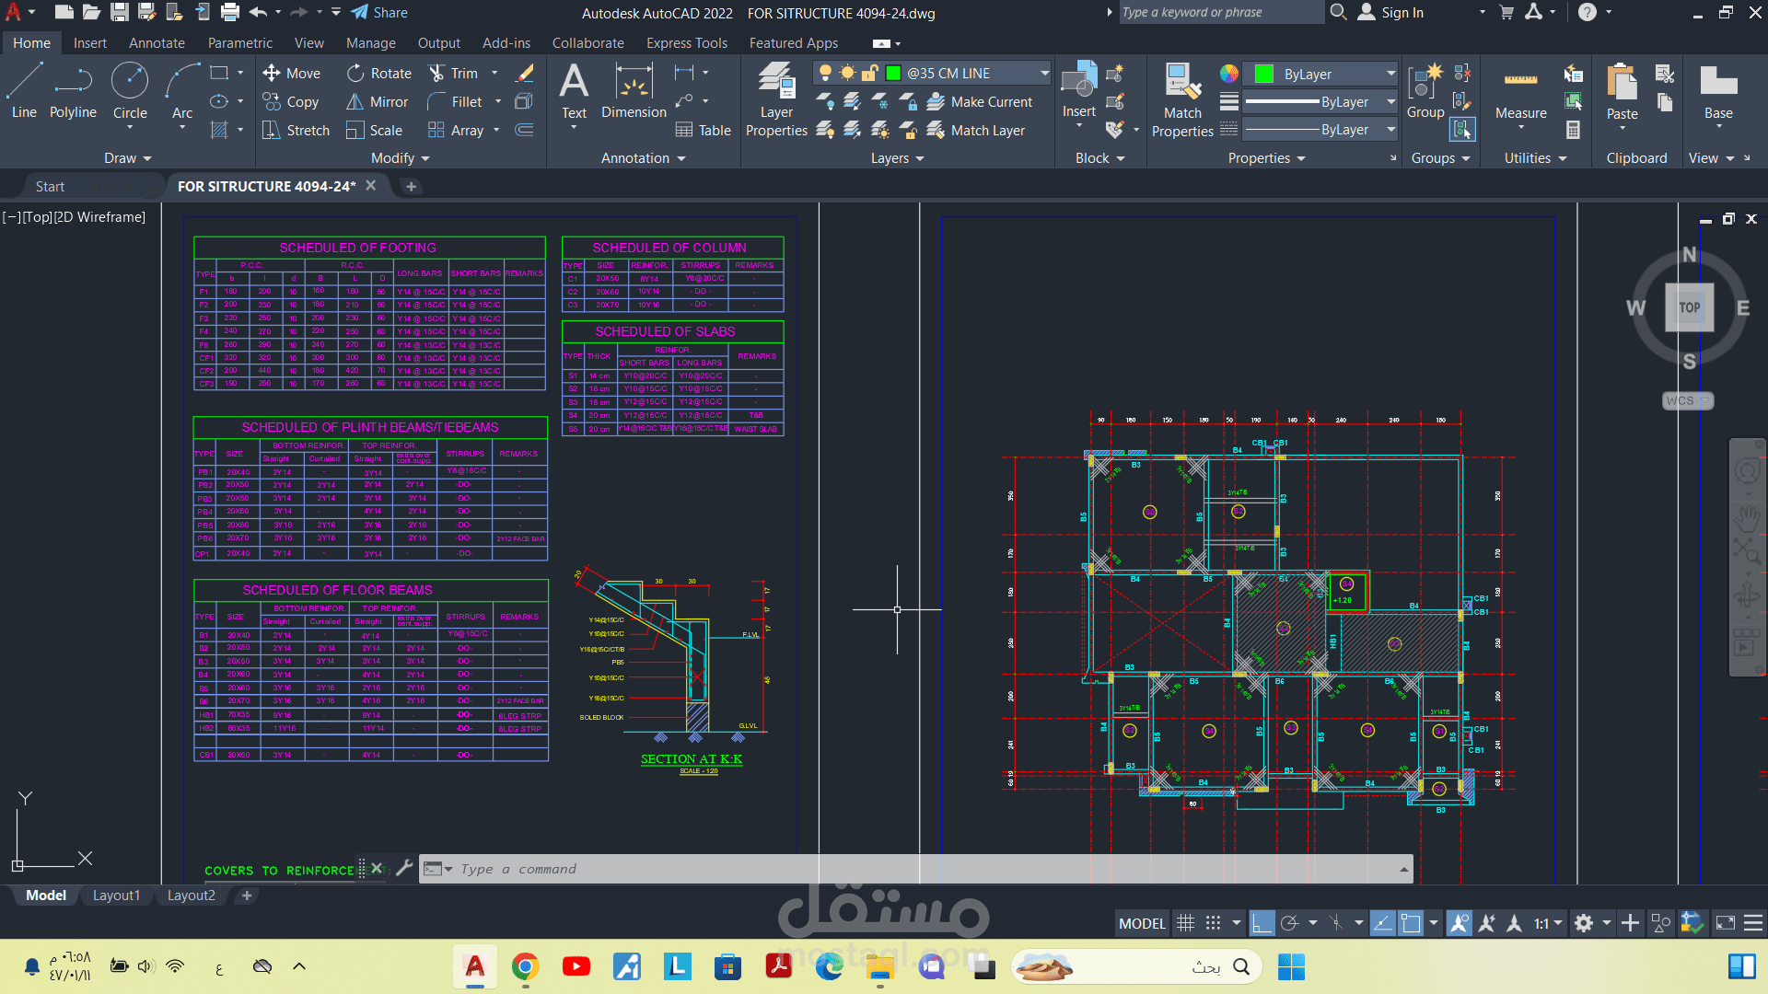Click the Share button

click(x=379, y=13)
